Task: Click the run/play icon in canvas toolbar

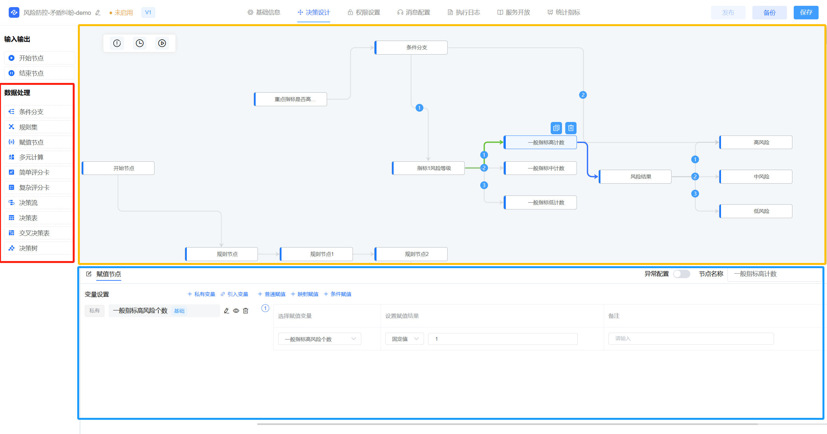Action: coord(162,43)
